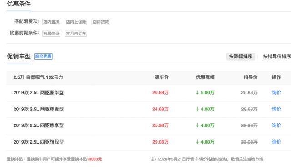Click 询价 for 四驱尊享型
This screenshot has height=168, width=291.
(276, 125)
